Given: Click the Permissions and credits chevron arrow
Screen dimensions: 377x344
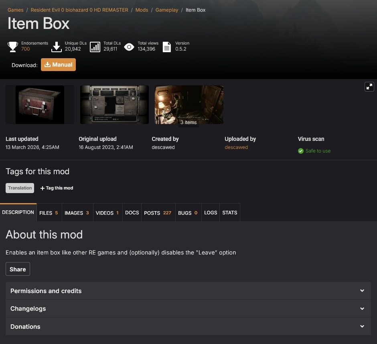Looking at the screenshot, I should point(362,291).
